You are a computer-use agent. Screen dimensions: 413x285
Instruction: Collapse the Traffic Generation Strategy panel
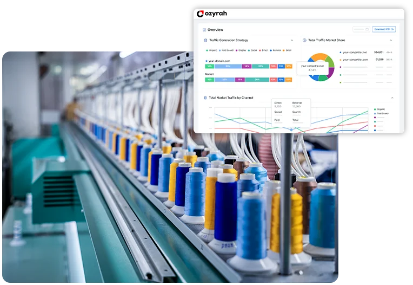(x=292, y=40)
